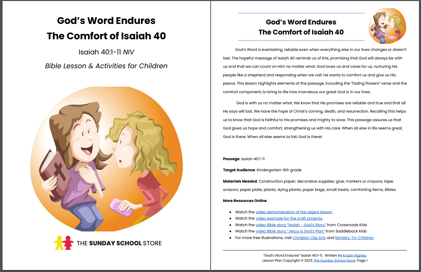Open The Sunday School Store footer link
The width and height of the screenshot is (421, 272).
pyautogui.click(x=334, y=260)
